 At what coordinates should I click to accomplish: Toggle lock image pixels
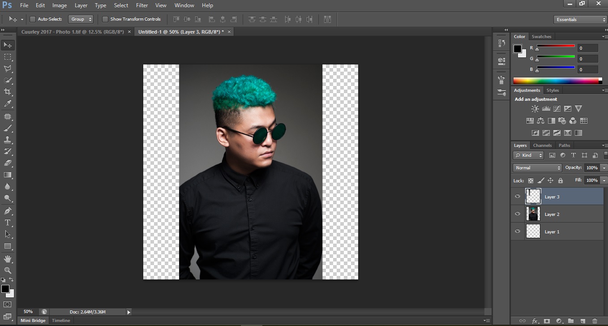coord(541,180)
